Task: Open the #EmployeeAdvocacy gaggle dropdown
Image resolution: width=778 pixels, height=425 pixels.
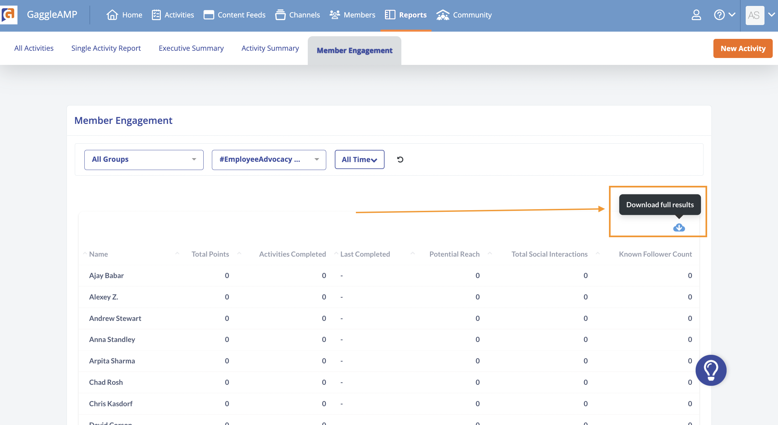Action: point(269,160)
